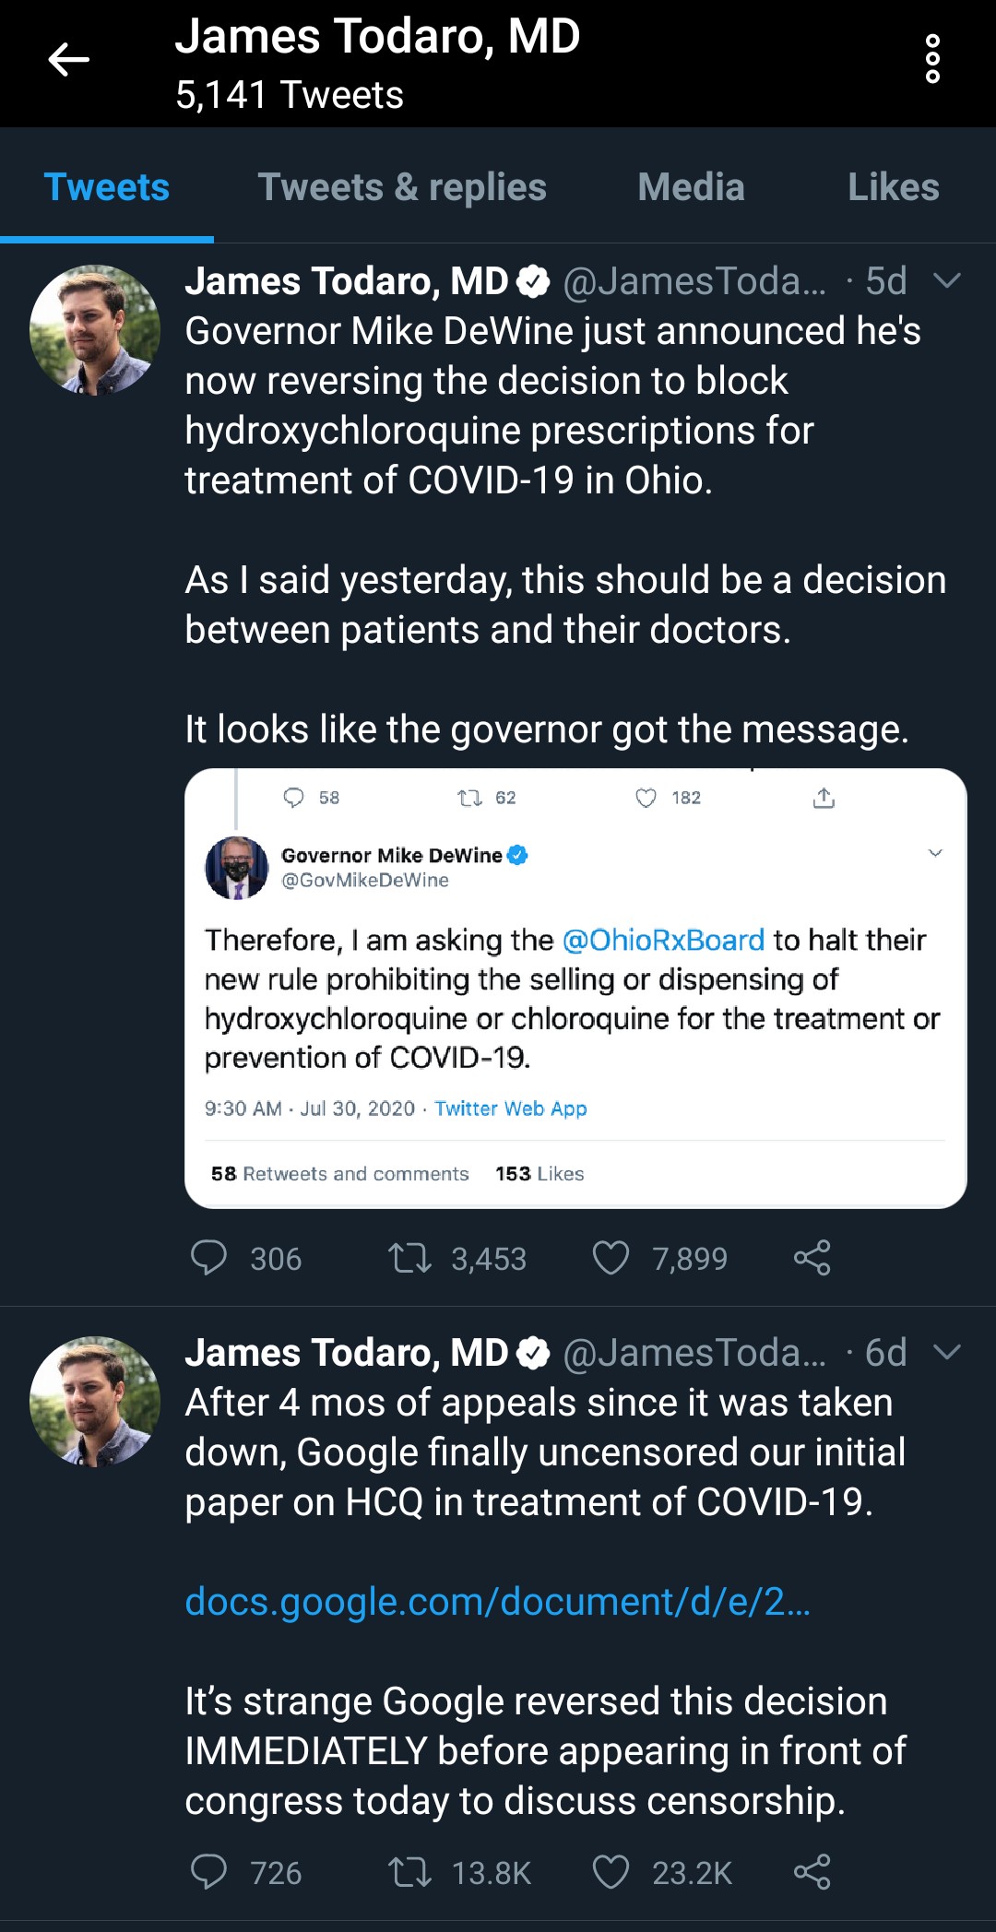This screenshot has width=996, height=1932.
Task: Tap the @OhioRxBoard mention
Action: 663,940
